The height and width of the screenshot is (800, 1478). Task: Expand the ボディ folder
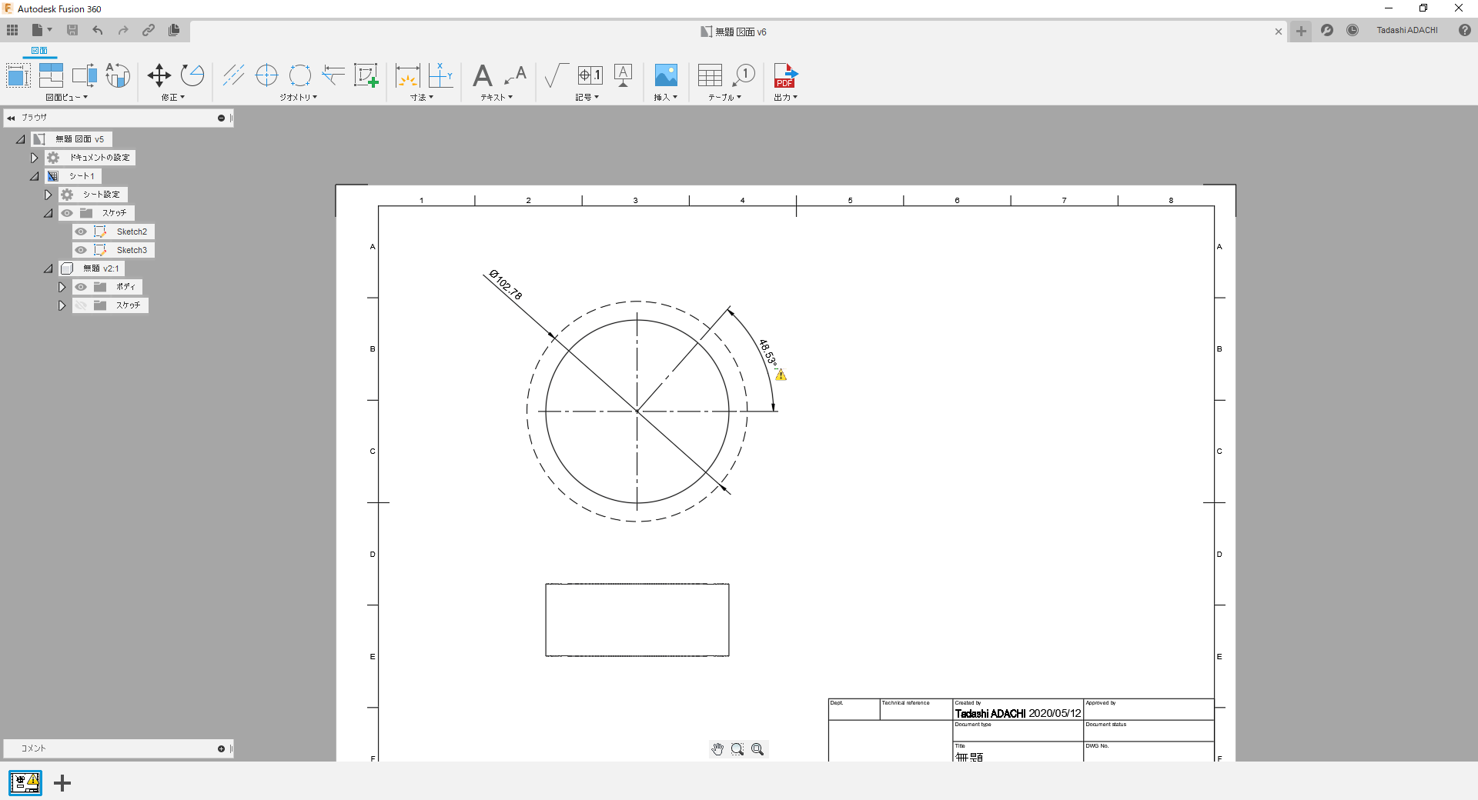pos(62,287)
